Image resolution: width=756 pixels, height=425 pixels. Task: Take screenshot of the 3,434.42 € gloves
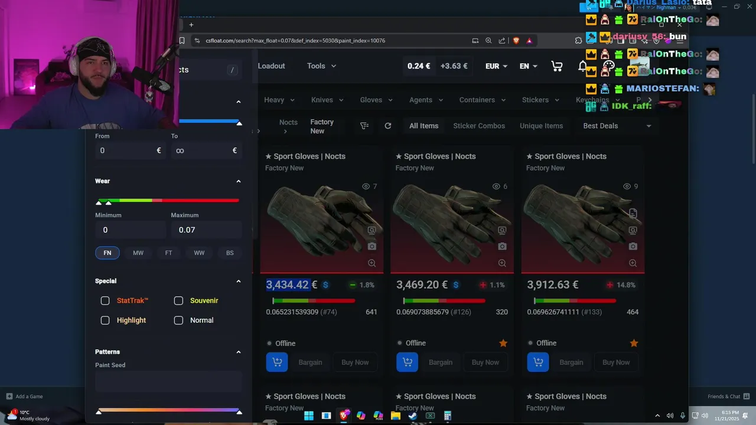click(372, 246)
